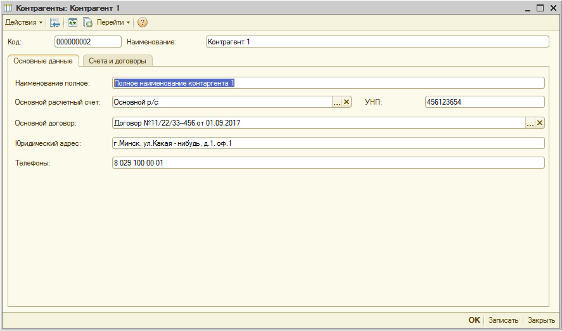Click the copy-document toolbar icon with green plus
Viewport: 562px width, 331px height.
[x=87, y=22]
